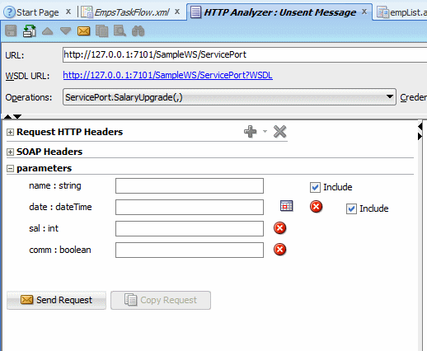Switch to the empList tab
The height and width of the screenshot is (351, 427).
[401, 12]
